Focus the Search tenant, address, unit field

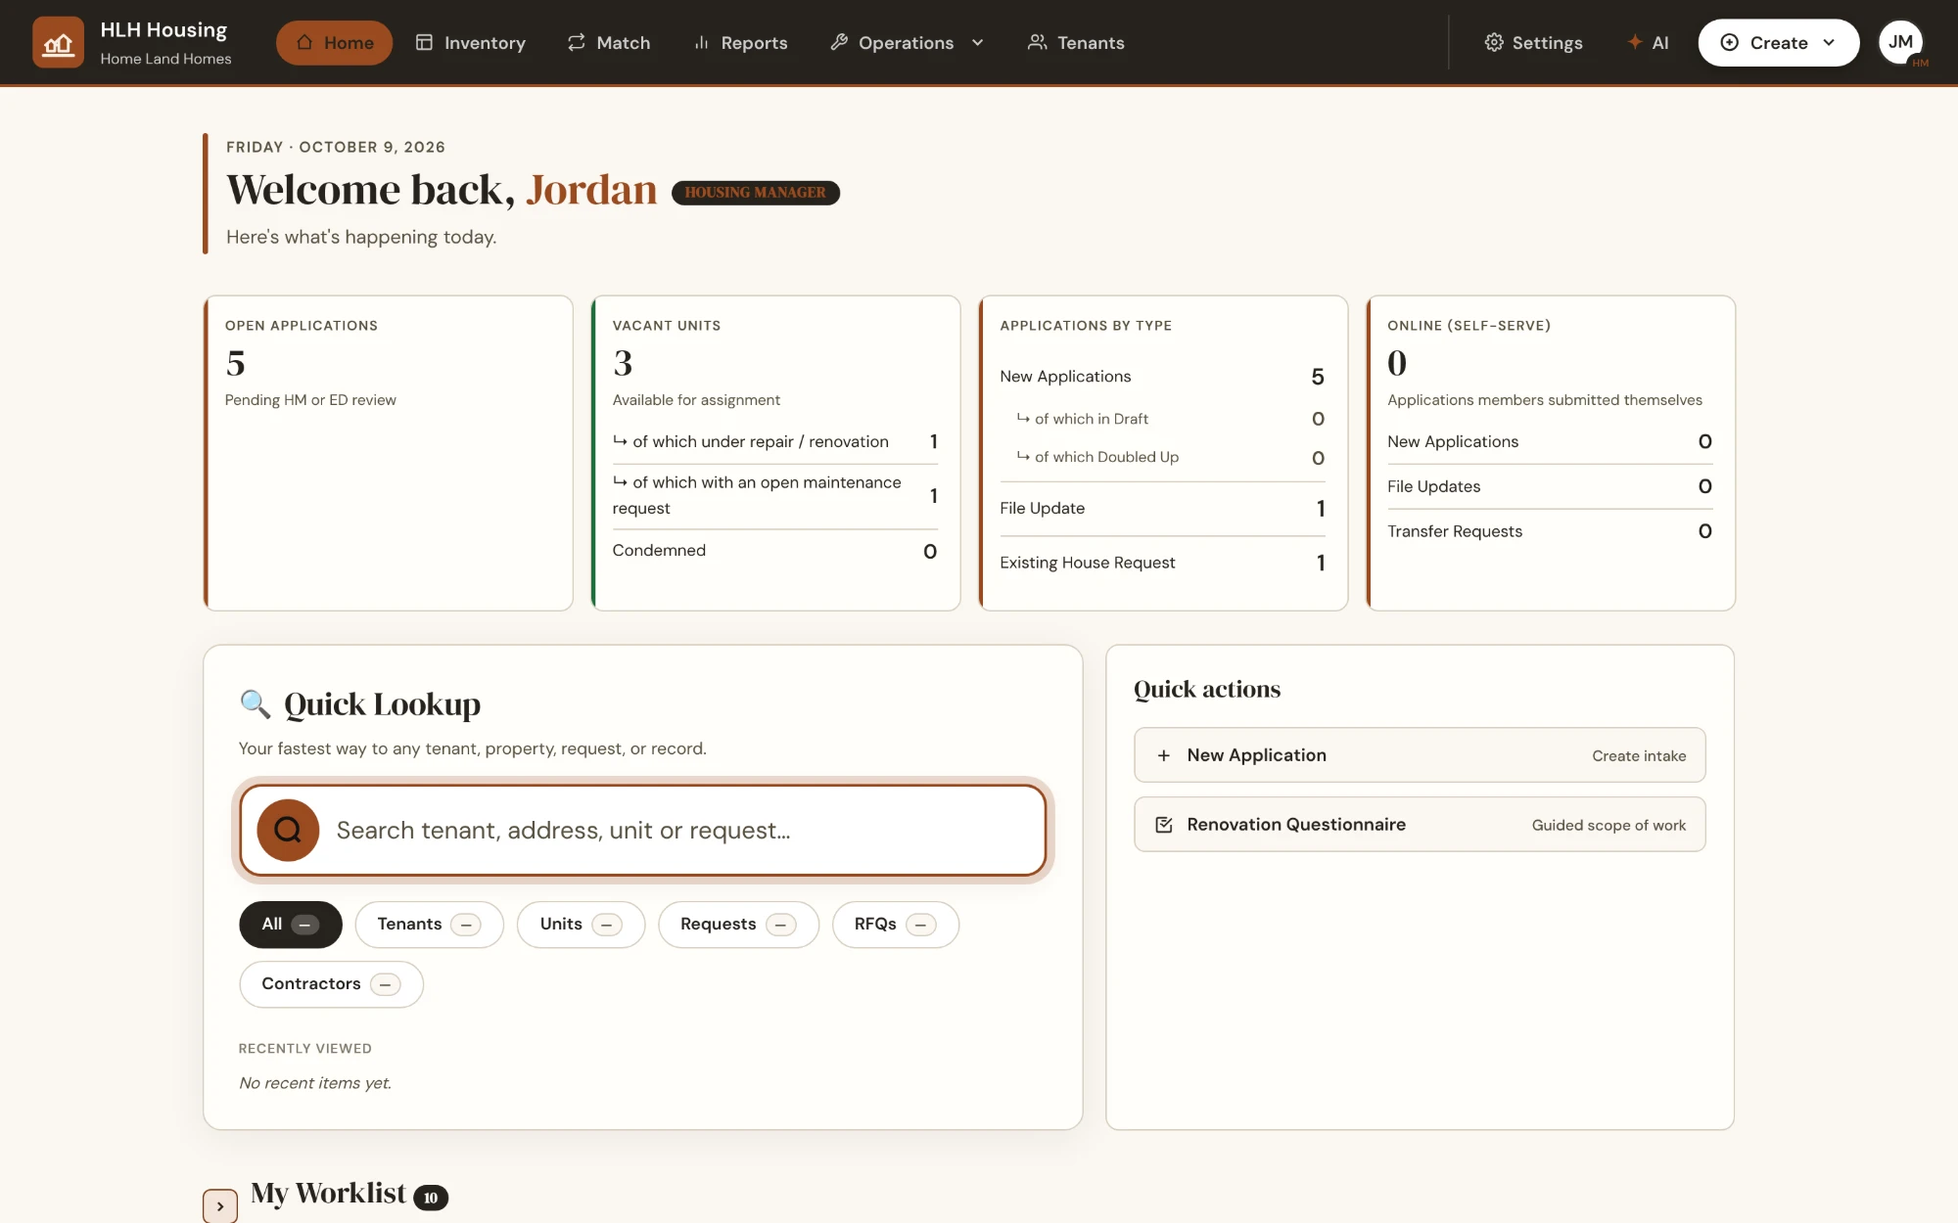(x=643, y=830)
